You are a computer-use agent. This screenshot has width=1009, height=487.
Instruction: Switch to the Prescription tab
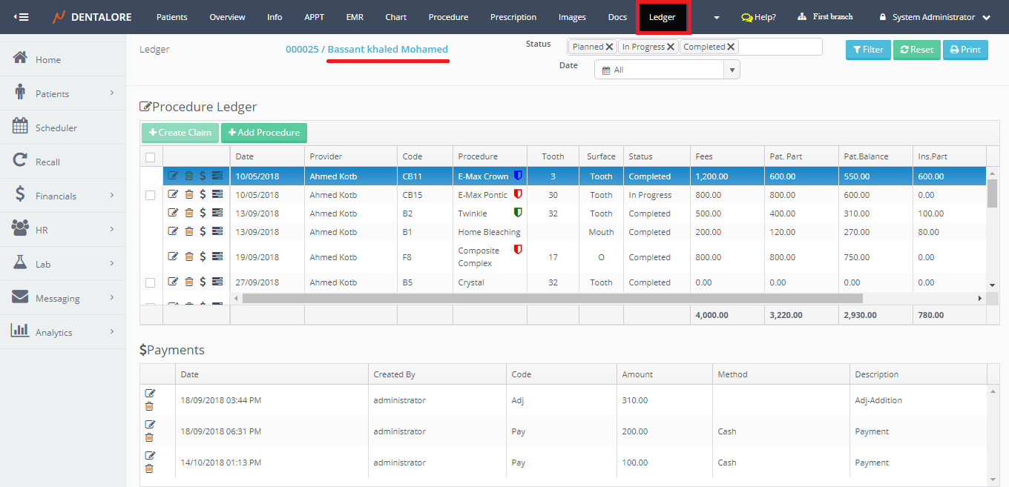(x=513, y=17)
